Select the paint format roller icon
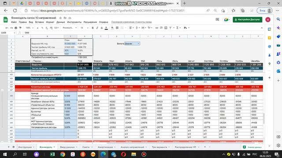Screen dimensions: 282x158 tap(20, 28)
